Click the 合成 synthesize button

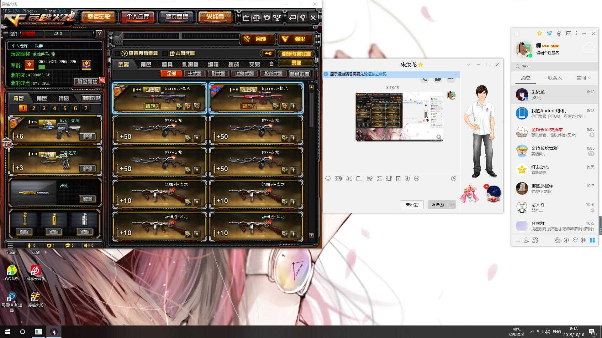pos(258,39)
